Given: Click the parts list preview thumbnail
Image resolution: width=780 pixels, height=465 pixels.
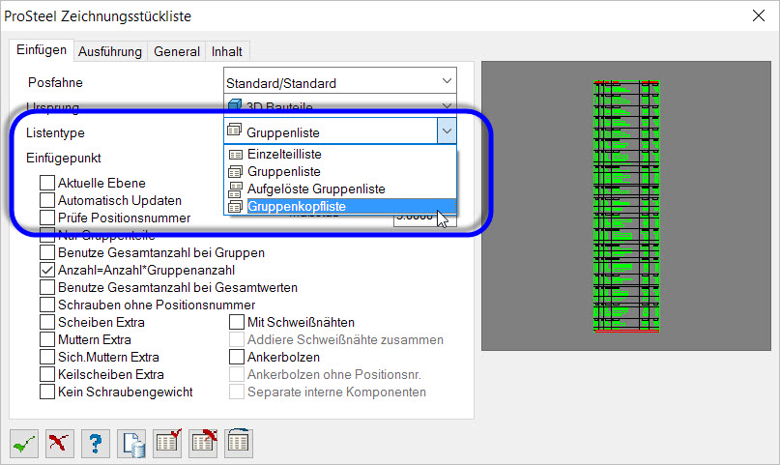Looking at the screenshot, I should coord(625,206).
